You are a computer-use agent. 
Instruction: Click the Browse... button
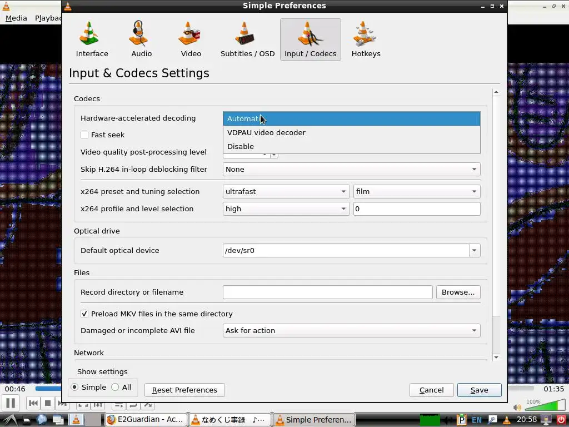(x=458, y=292)
